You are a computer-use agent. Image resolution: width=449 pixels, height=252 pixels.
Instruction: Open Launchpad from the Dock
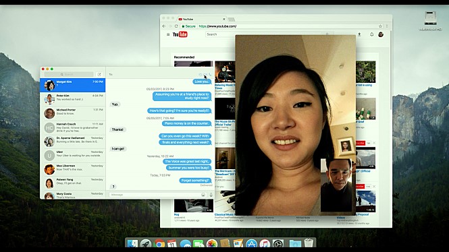(x=146, y=244)
